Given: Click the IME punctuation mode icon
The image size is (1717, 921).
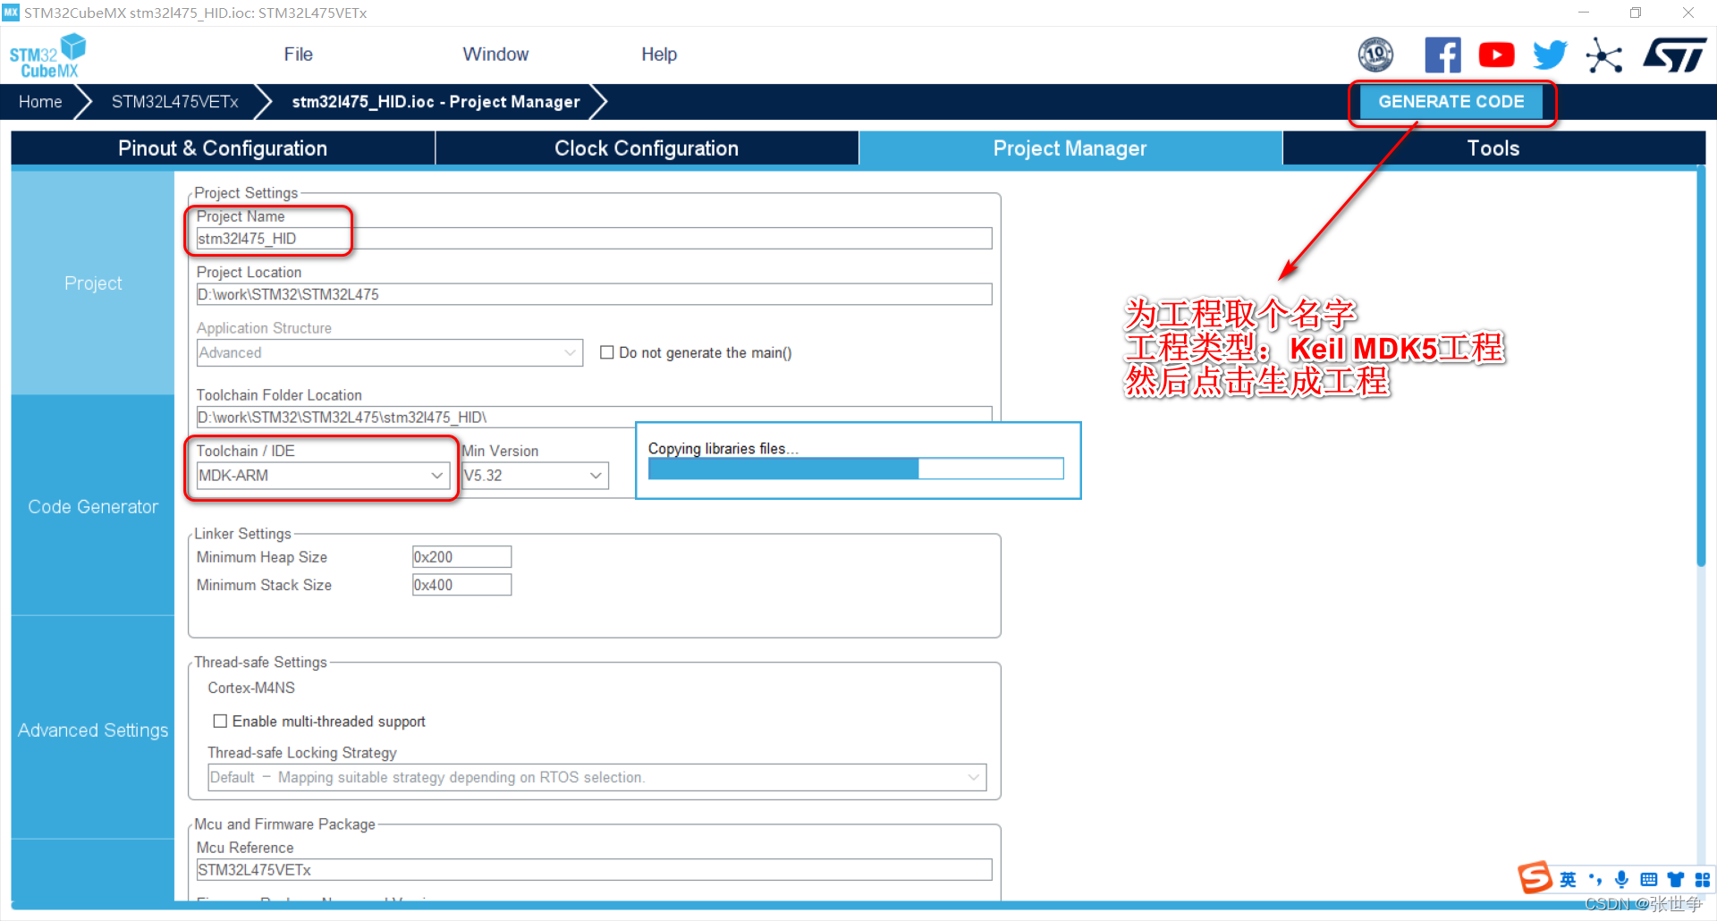Looking at the screenshot, I should click(1594, 880).
